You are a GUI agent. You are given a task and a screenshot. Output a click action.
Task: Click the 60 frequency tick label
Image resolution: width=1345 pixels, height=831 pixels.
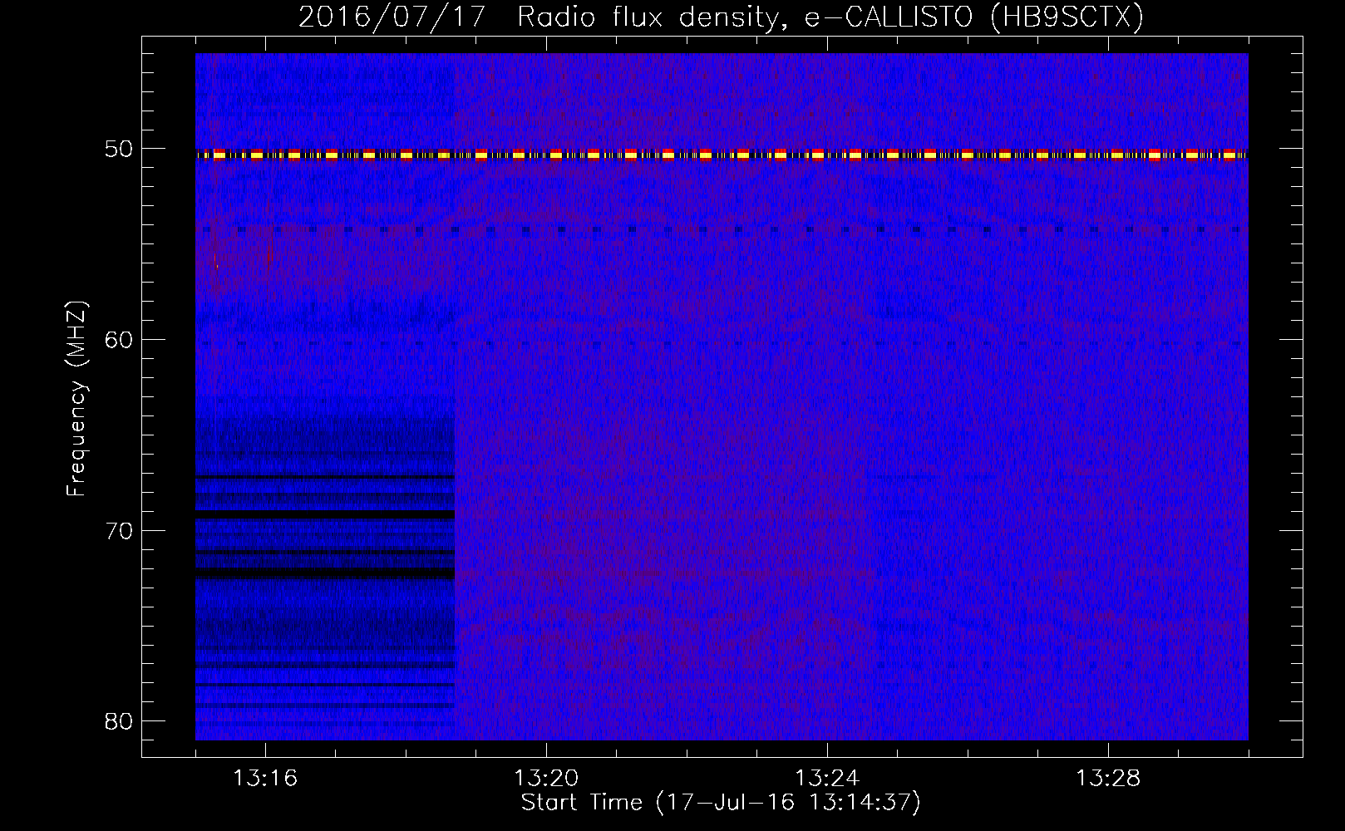pyautogui.click(x=120, y=340)
